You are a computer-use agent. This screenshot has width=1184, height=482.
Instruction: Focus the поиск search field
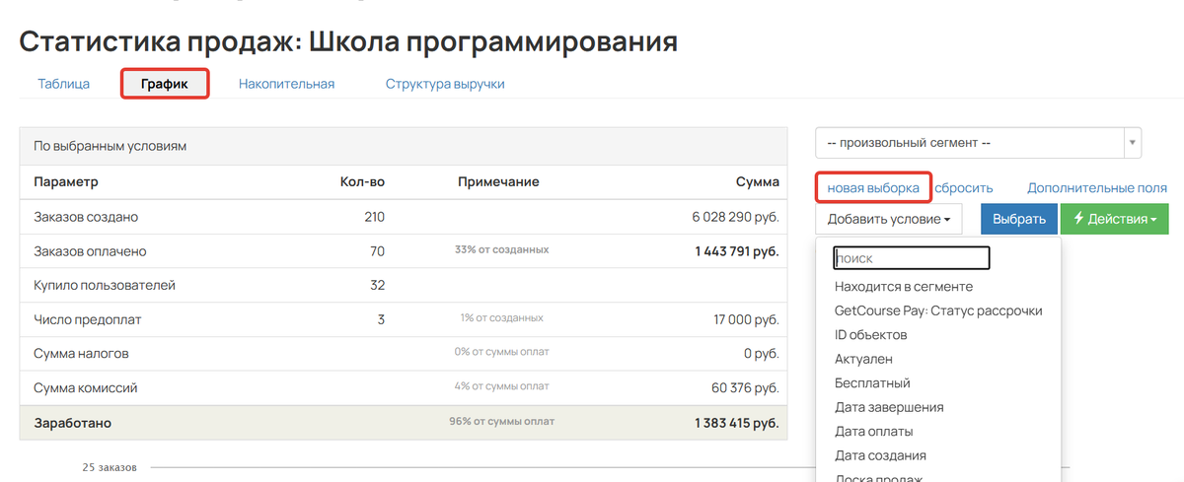pyautogui.click(x=911, y=258)
